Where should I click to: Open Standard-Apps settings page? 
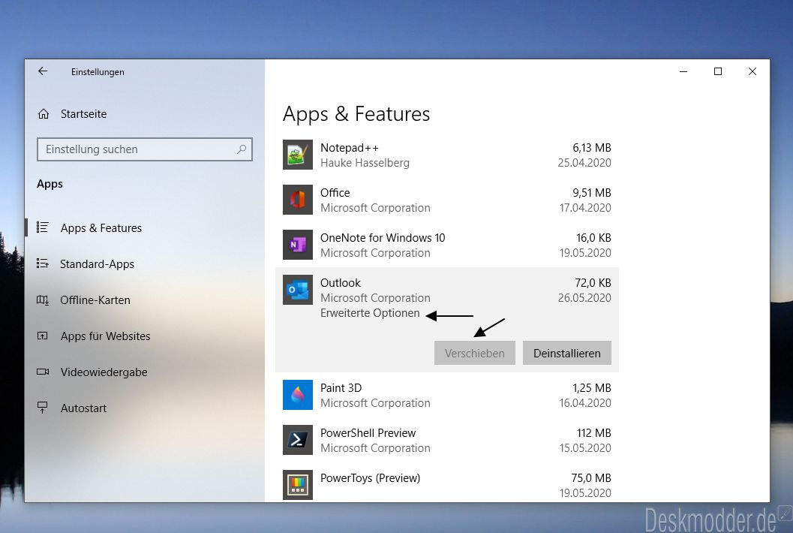(x=97, y=264)
